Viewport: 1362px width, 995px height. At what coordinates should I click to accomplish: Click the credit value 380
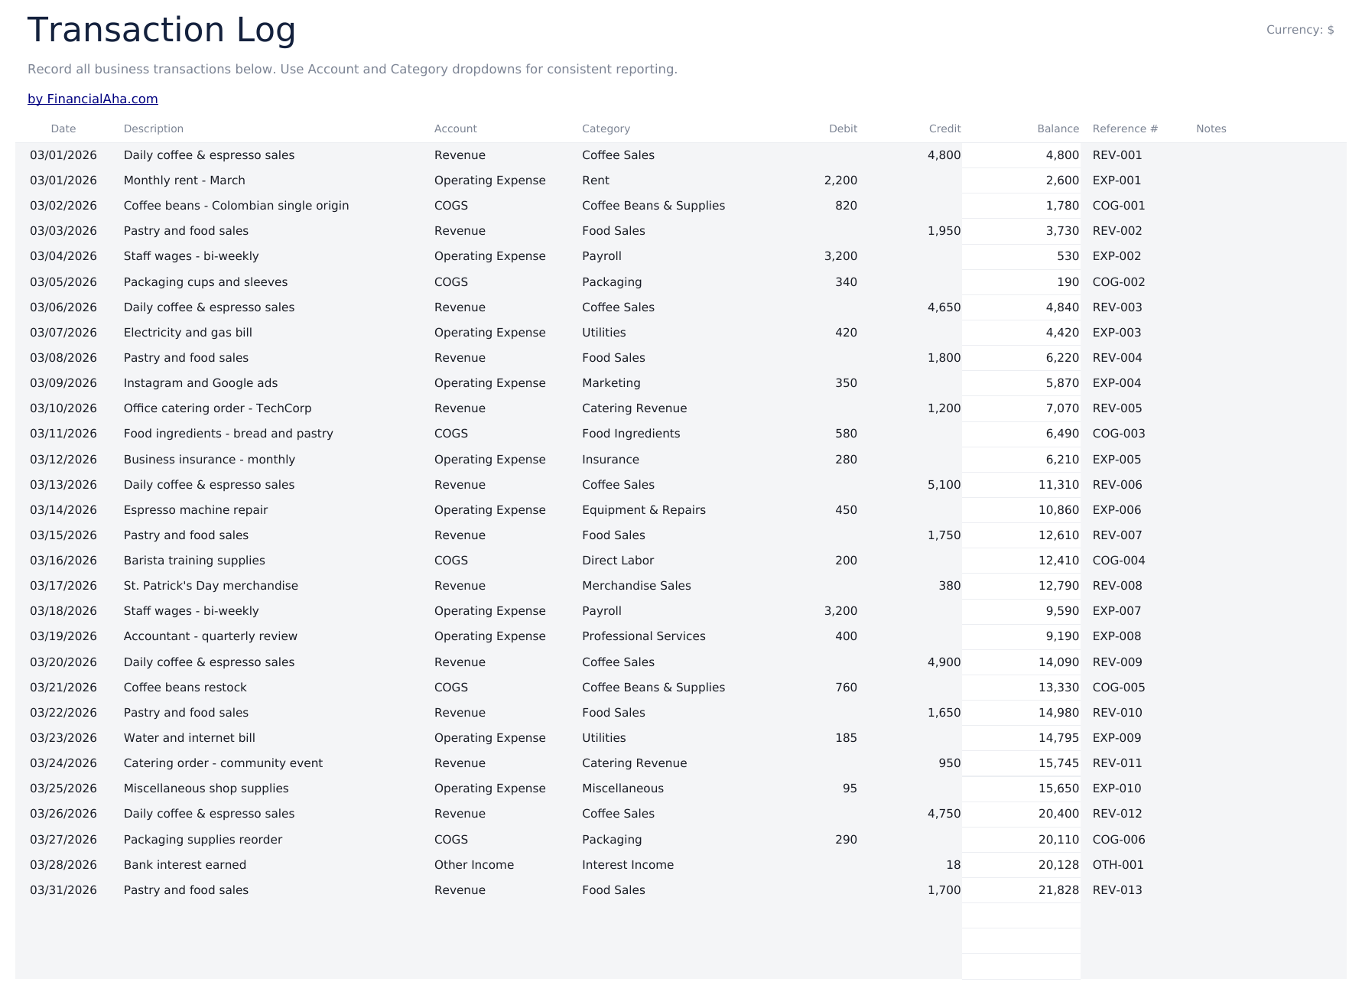click(x=949, y=586)
